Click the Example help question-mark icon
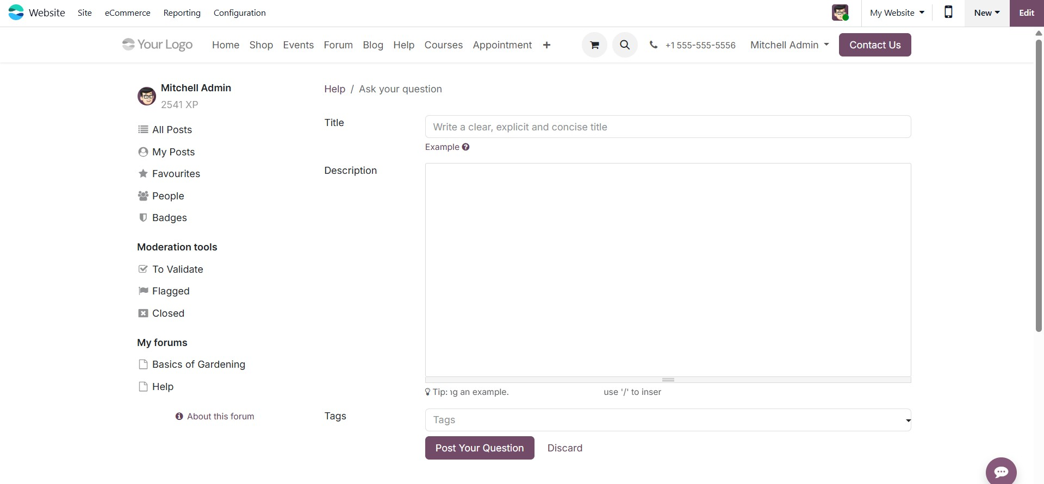Image resolution: width=1044 pixels, height=484 pixels. coord(465,147)
